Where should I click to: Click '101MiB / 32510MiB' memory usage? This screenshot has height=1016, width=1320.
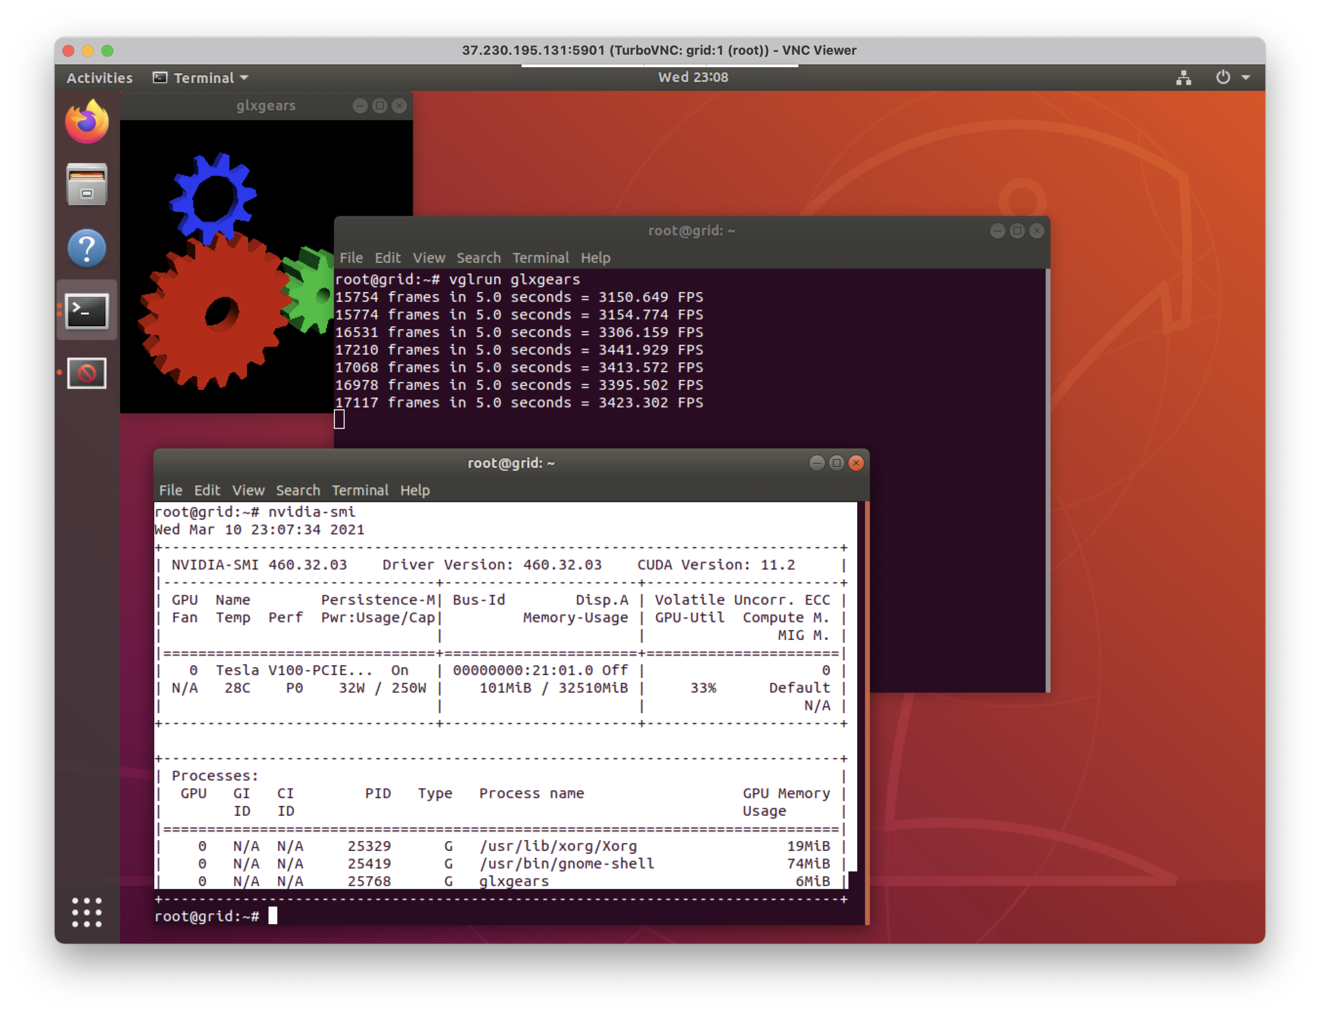pos(554,688)
